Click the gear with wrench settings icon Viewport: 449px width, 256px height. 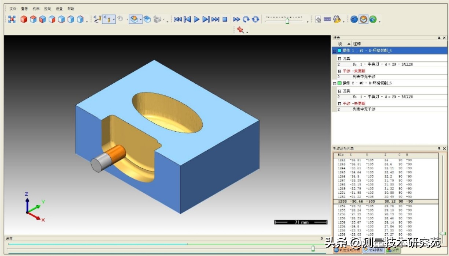click(337, 19)
